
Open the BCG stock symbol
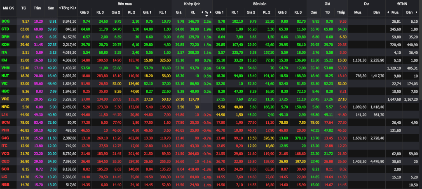(x=5, y=21)
